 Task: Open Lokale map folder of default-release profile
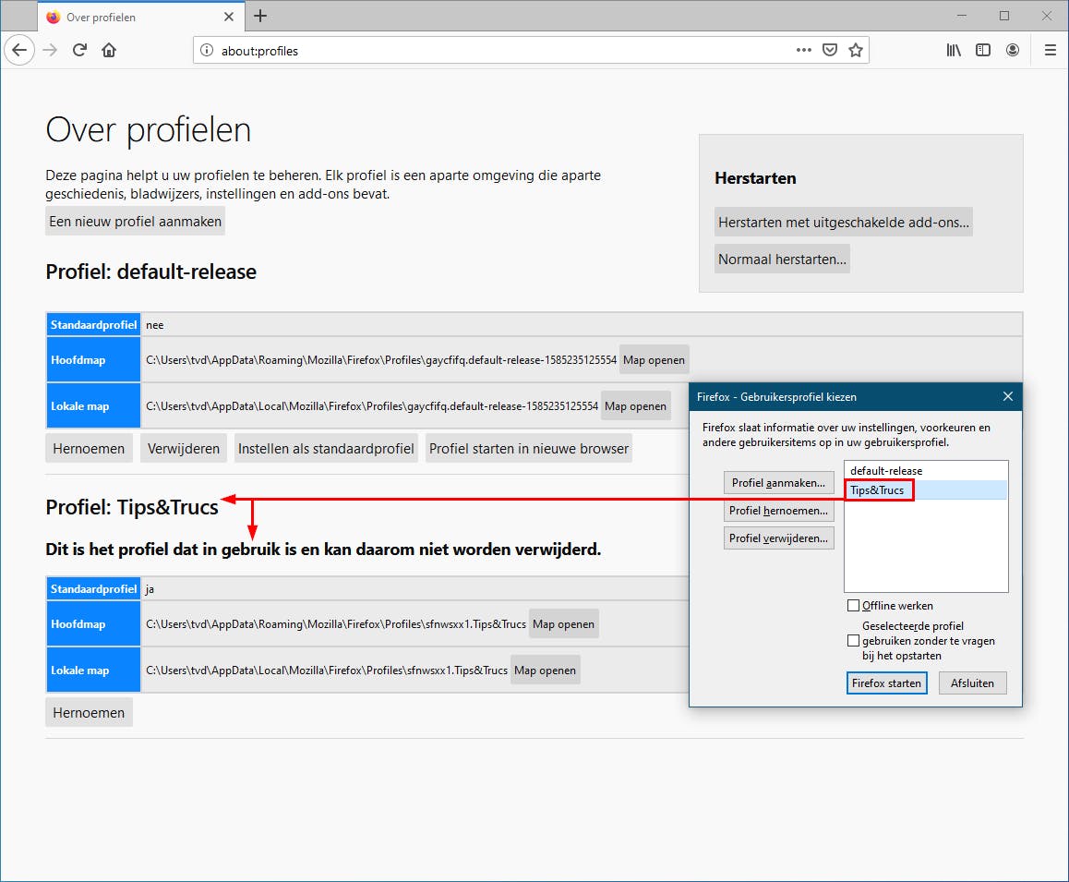pos(635,406)
